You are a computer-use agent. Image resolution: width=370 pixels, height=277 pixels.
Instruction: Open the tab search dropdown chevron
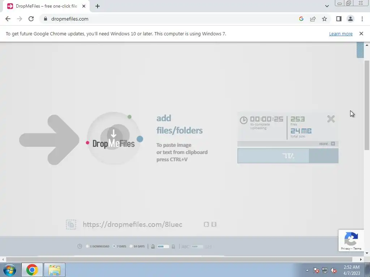point(327,6)
